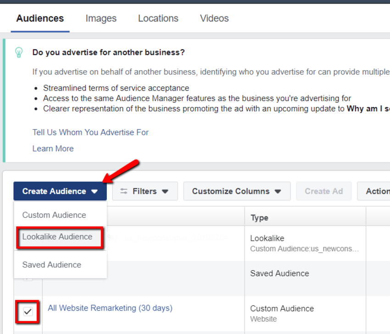
Task: Choose Custom Audience from the menu
Action: 60,215
